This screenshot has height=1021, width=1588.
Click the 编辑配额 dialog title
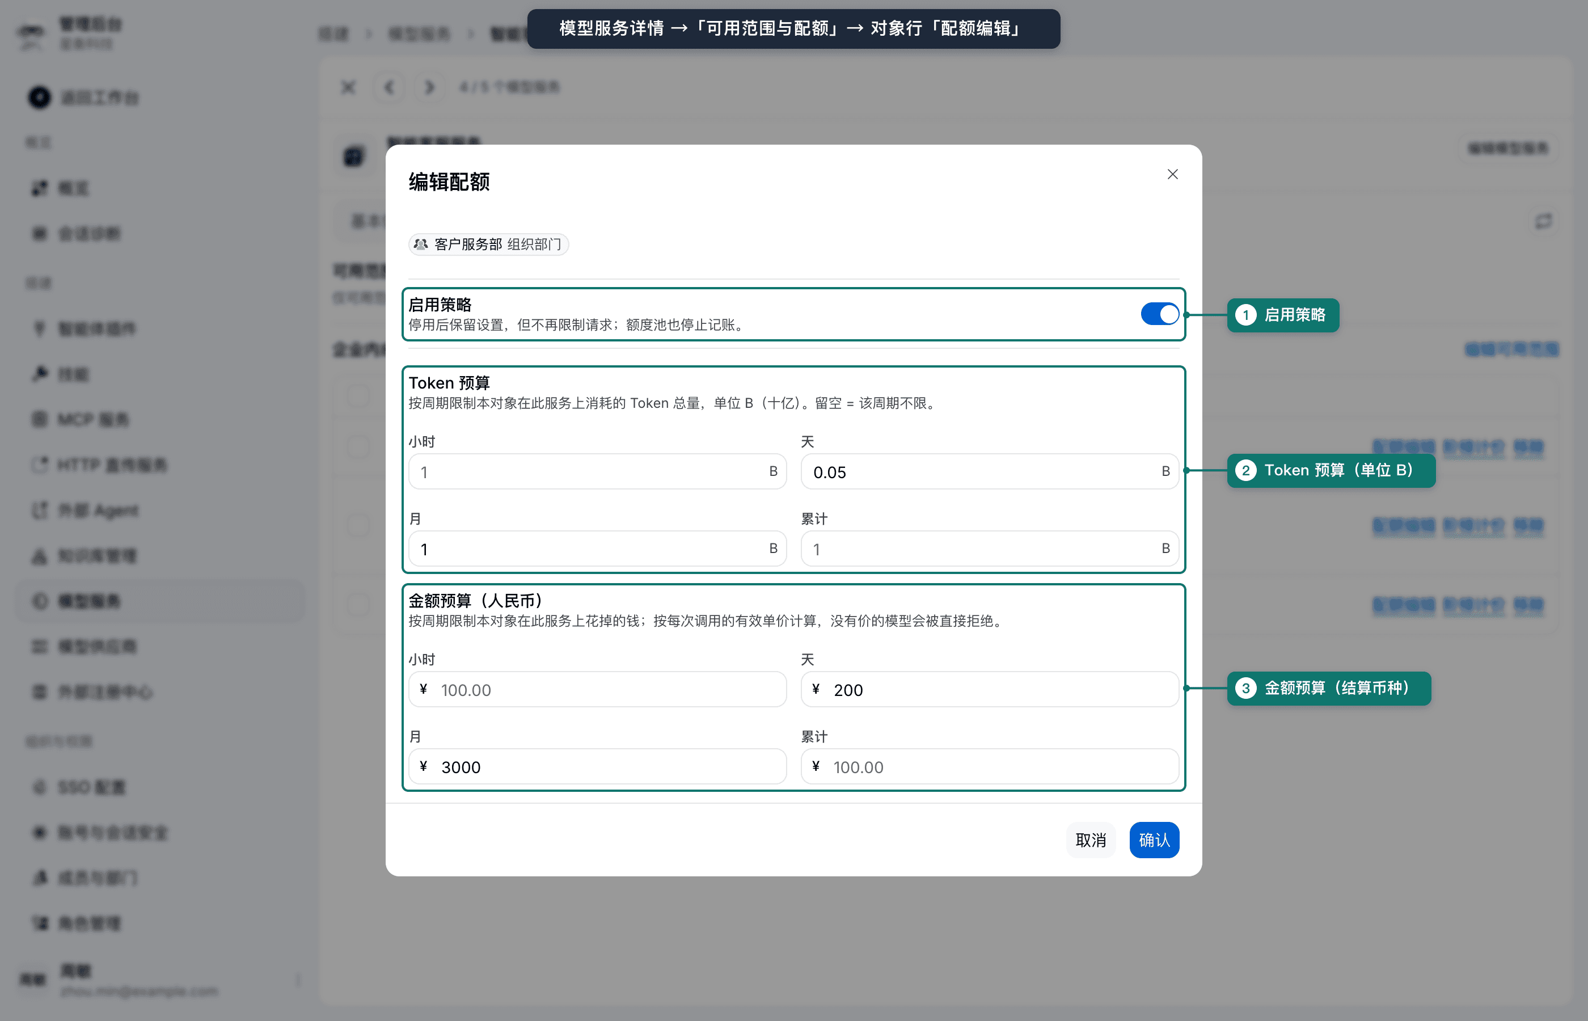[449, 182]
